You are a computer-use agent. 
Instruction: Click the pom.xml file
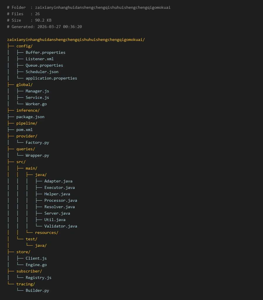pyautogui.click(x=24, y=130)
